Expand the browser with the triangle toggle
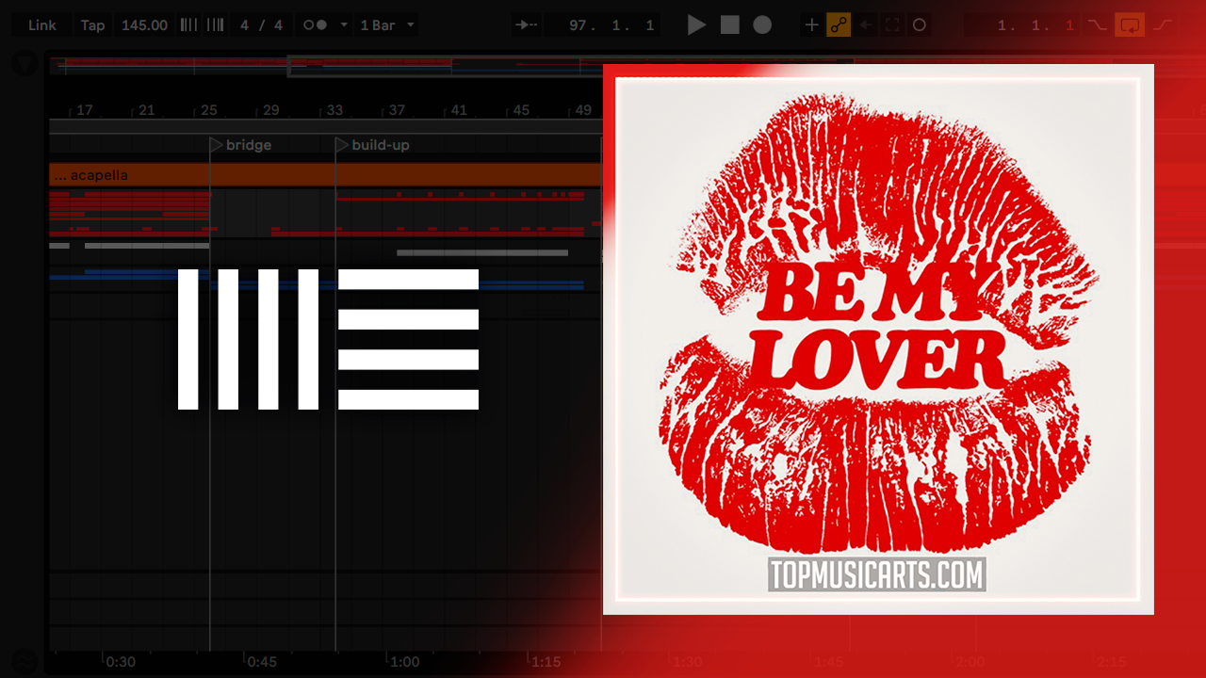Image resolution: width=1206 pixels, height=678 pixels. tap(24, 64)
